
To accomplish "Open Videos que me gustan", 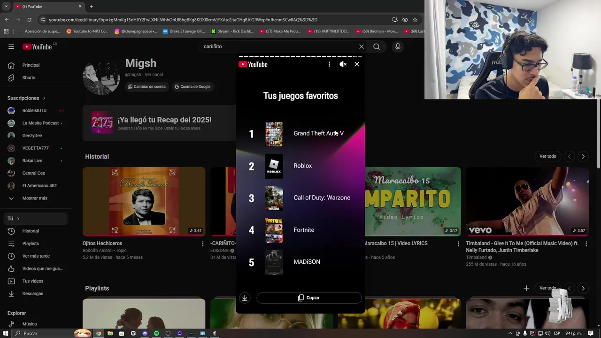I will pos(36,269).
